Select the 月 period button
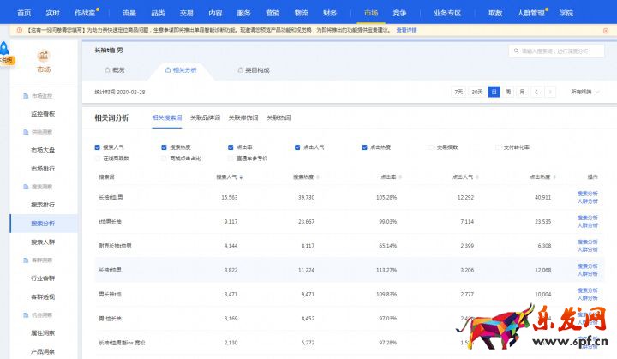This screenshot has width=617, height=359. point(521,92)
